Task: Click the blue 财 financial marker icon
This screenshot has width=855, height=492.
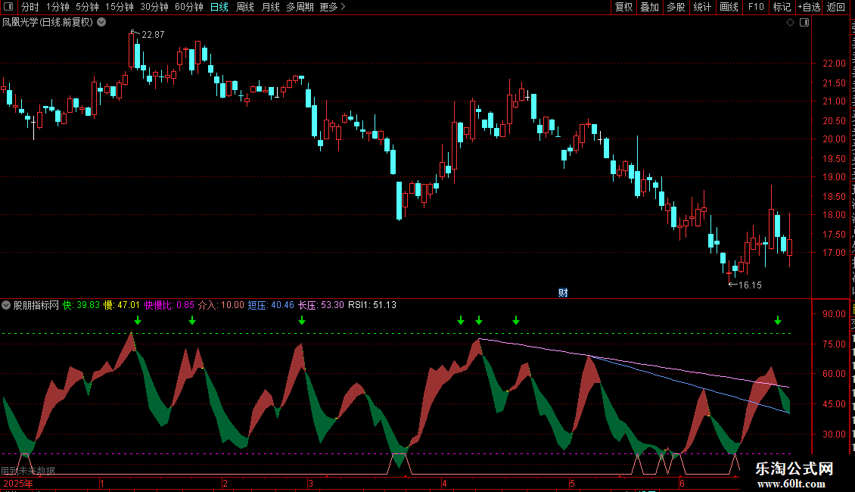Action: click(x=563, y=293)
